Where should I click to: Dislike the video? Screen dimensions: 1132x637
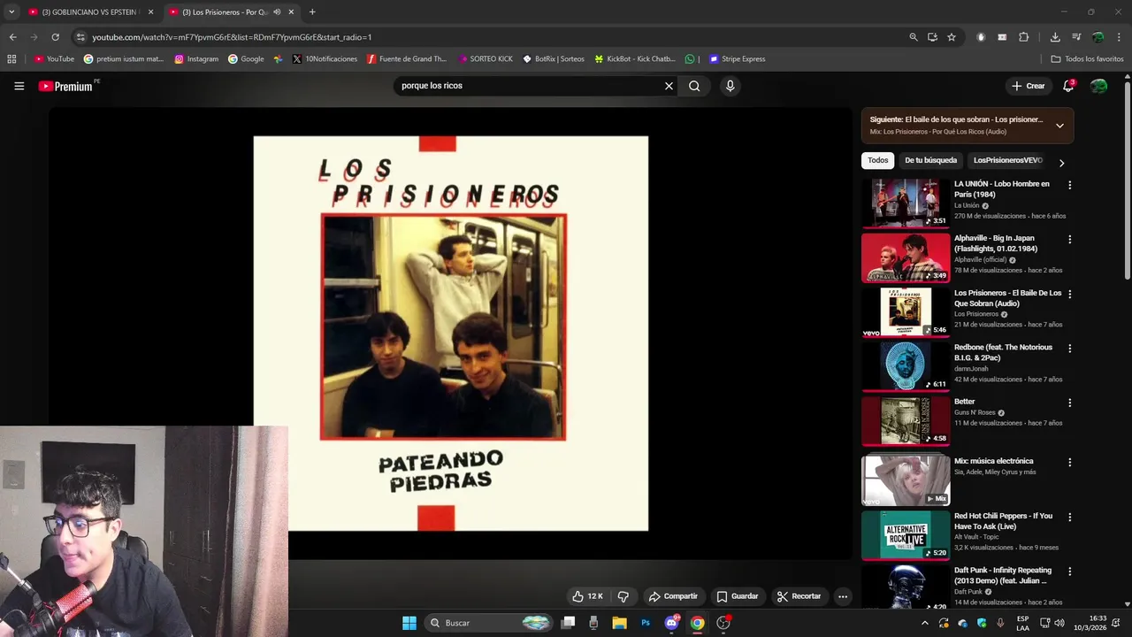[x=623, y=596]
